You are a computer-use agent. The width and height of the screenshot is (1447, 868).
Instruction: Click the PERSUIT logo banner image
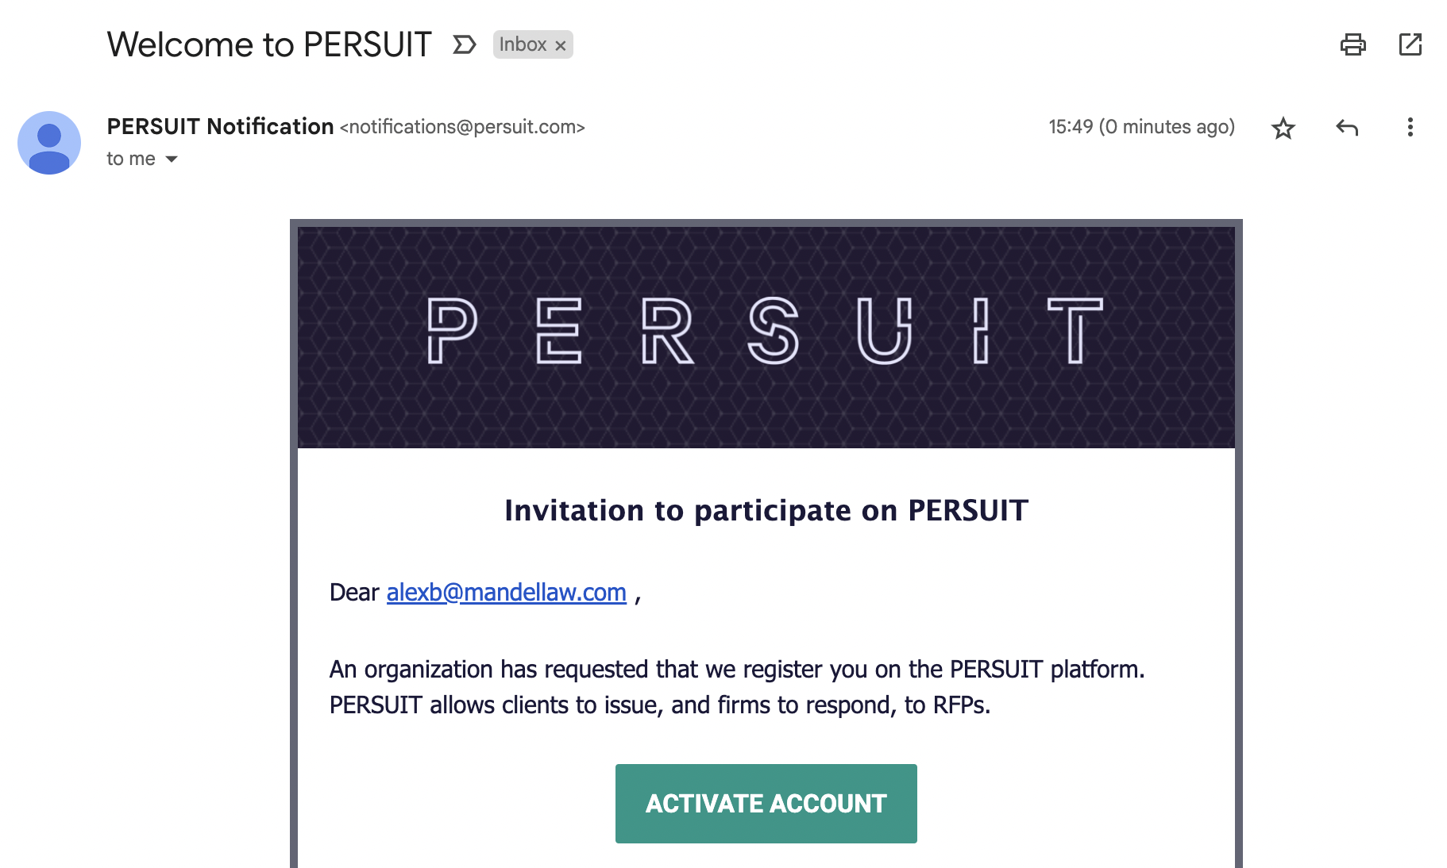click(x=766, y=333)
